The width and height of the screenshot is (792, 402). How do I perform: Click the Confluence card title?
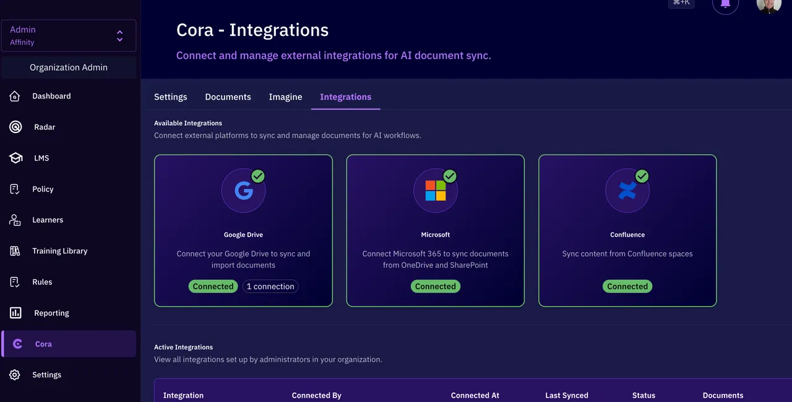(627, 235)
